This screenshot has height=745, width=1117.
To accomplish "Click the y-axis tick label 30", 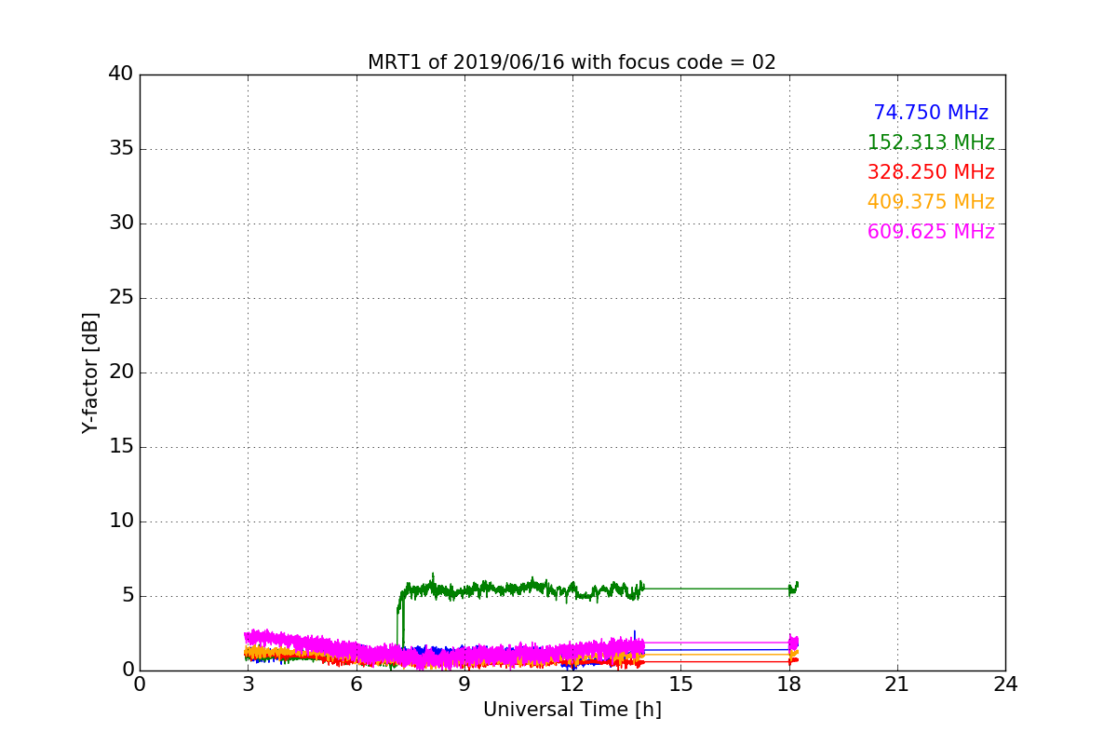I will pos(121,223).
